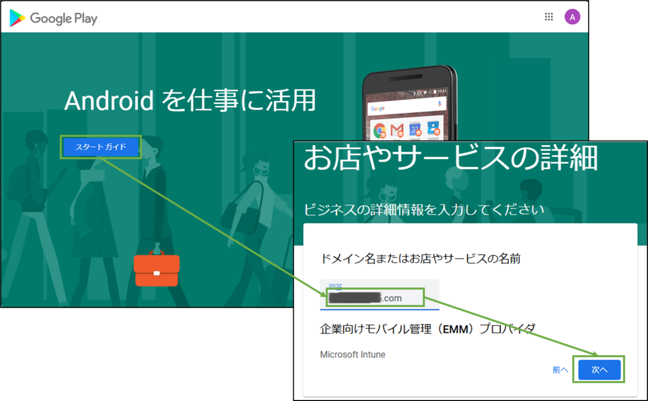Click the Google search bar on phone
The width and height of the screenshot is (648, 401).
(406, 106)
